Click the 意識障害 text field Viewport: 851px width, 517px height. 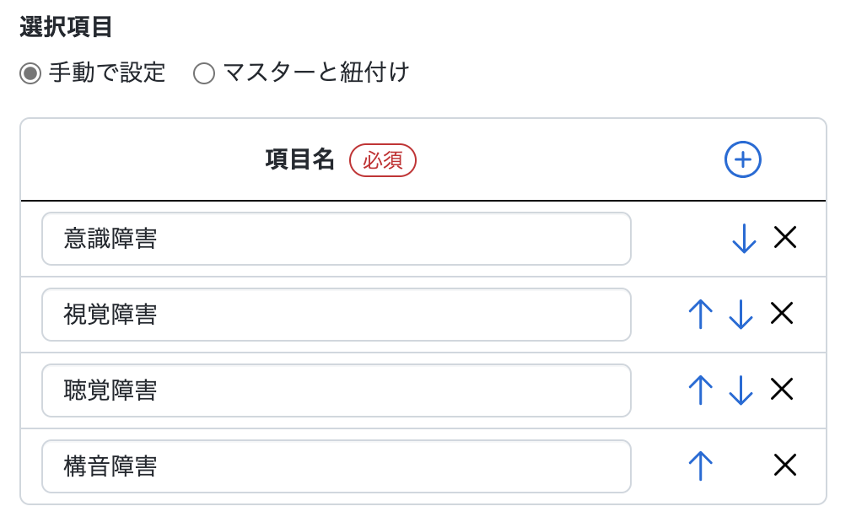[336, 239]
